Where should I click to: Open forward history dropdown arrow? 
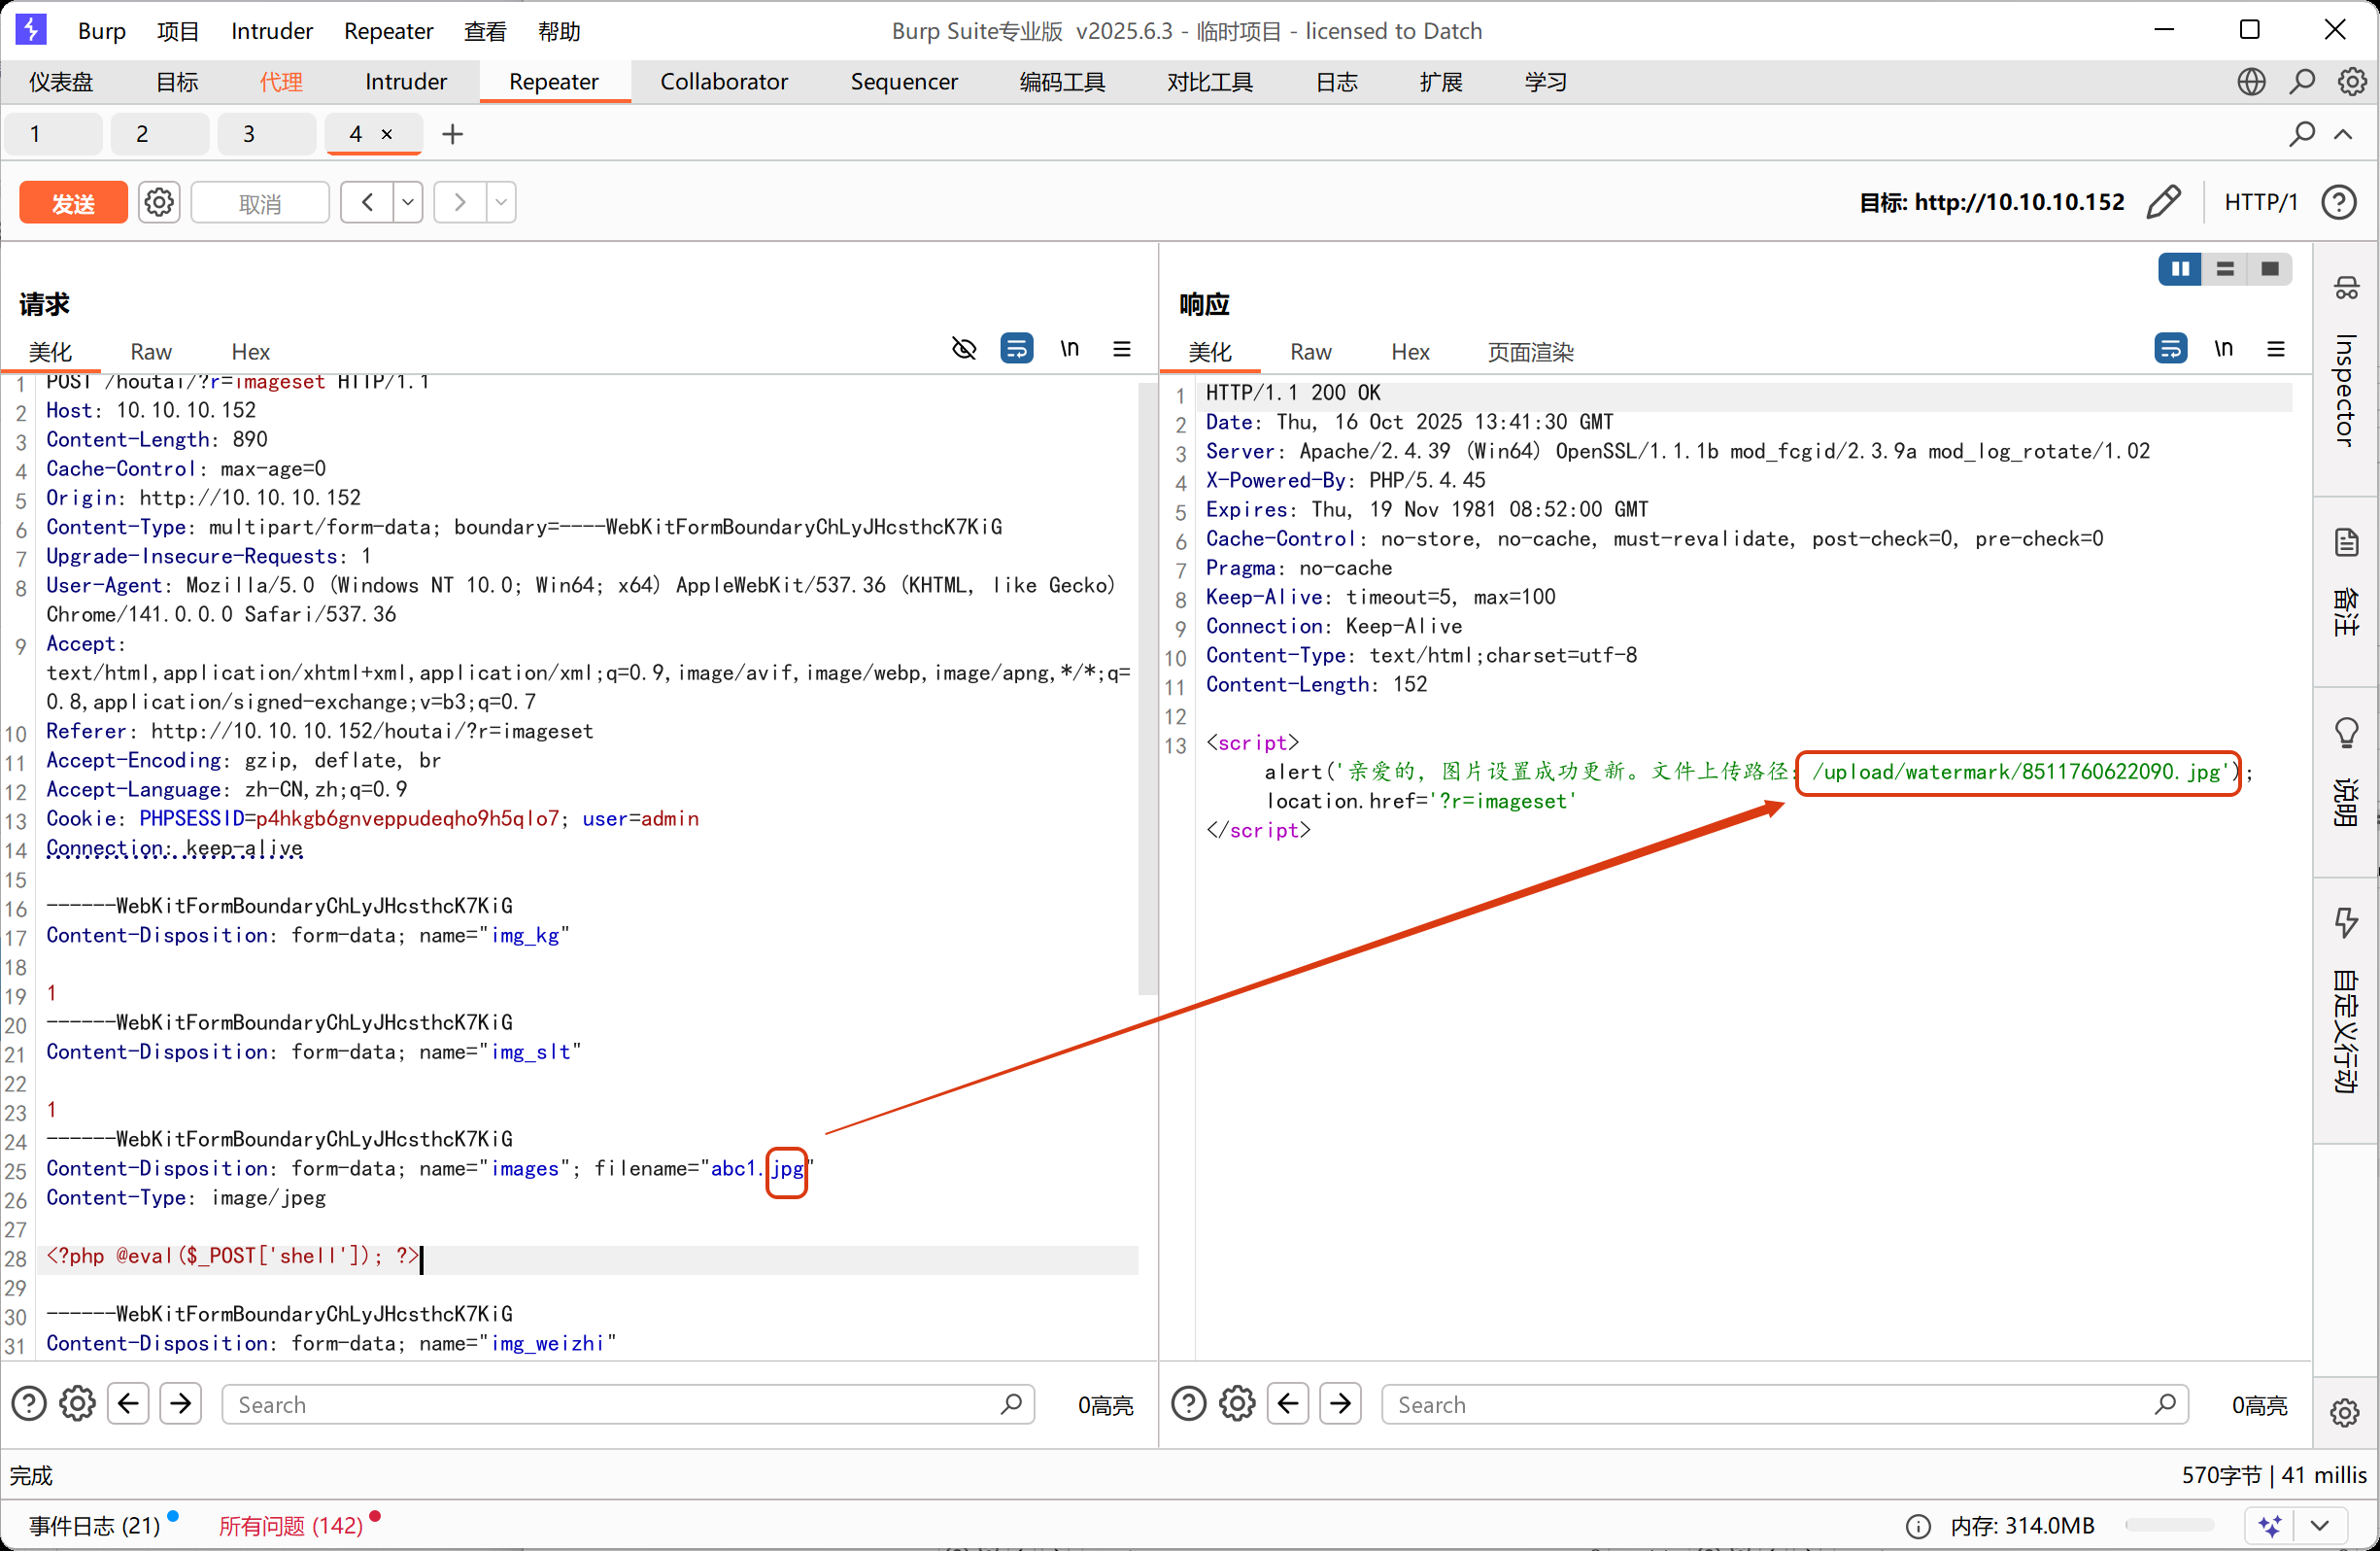point(501,202)
